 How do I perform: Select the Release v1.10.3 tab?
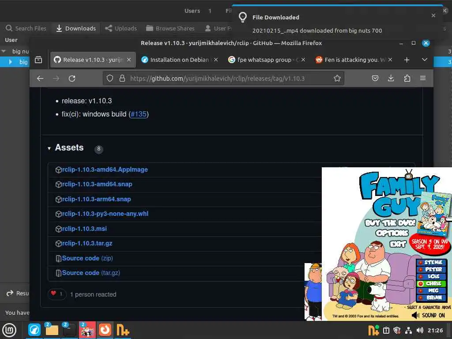point(93,60)
